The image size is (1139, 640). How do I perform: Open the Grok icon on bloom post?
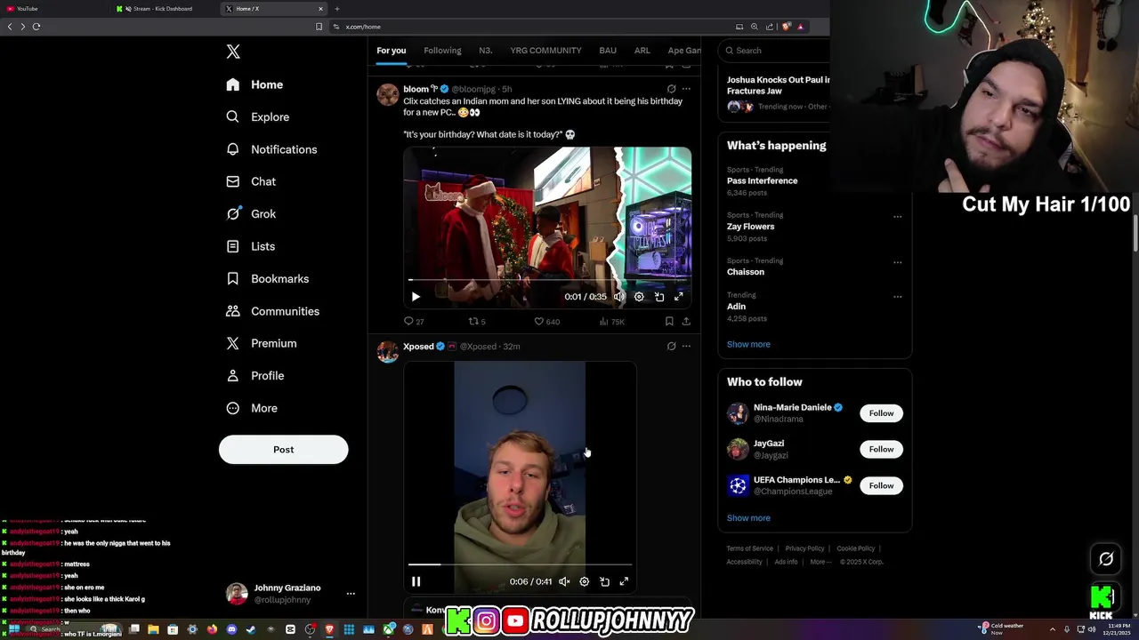pyautogui.click(x=671, y=89)
